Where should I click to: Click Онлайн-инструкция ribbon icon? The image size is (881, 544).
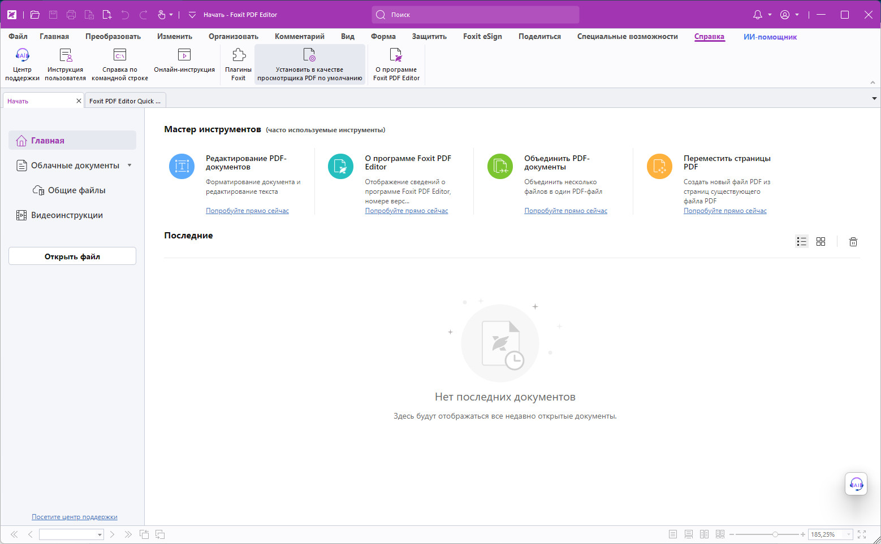coord(184,55)
